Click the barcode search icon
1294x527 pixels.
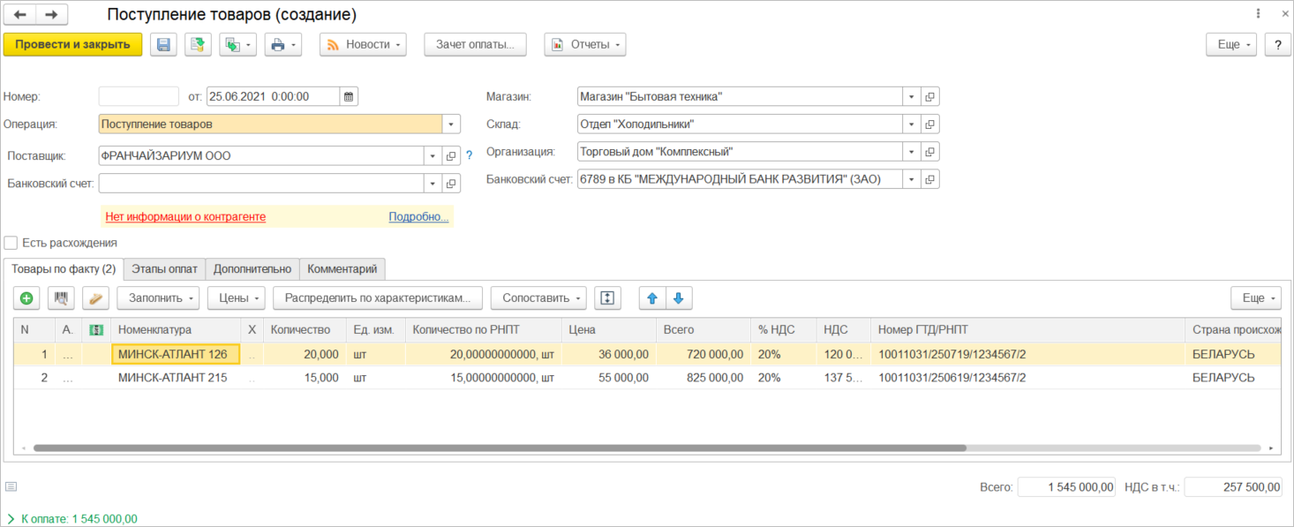pyautogui.click(x=61, y=298)
